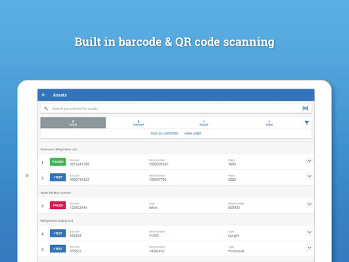The height and width of the screenshot is (262, 349).
Task: Tap the tablet's side home button dot
Action: tap(27, 175)
